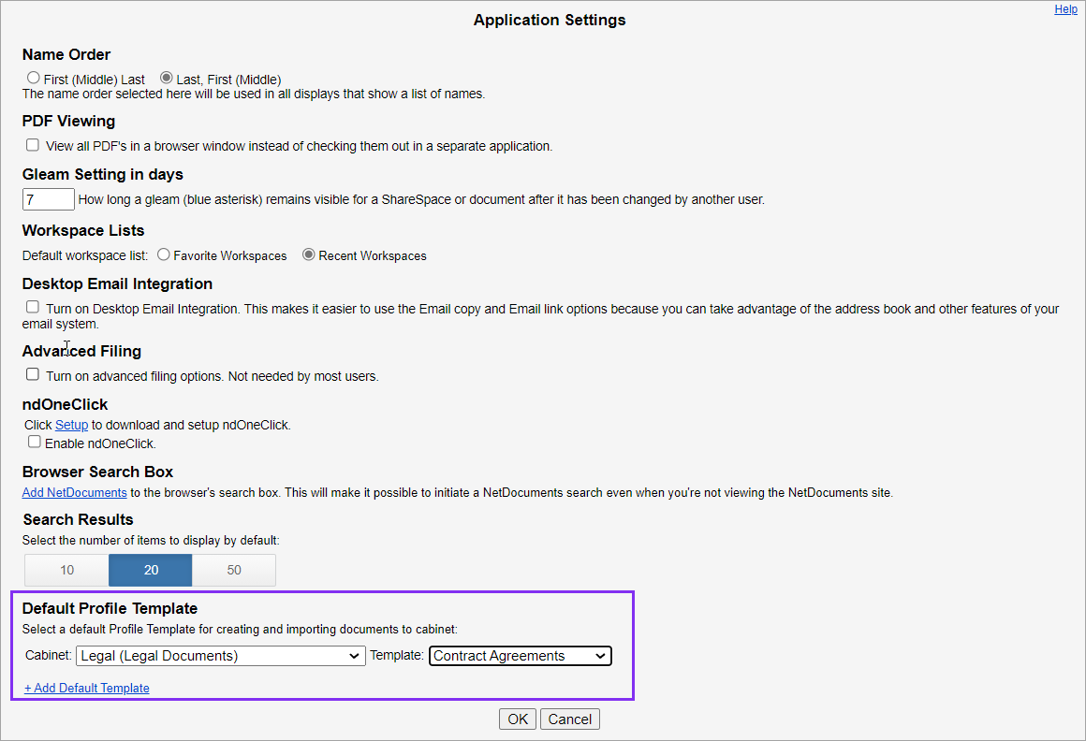Turn on Desktop Email Integration

coord(32,306)
